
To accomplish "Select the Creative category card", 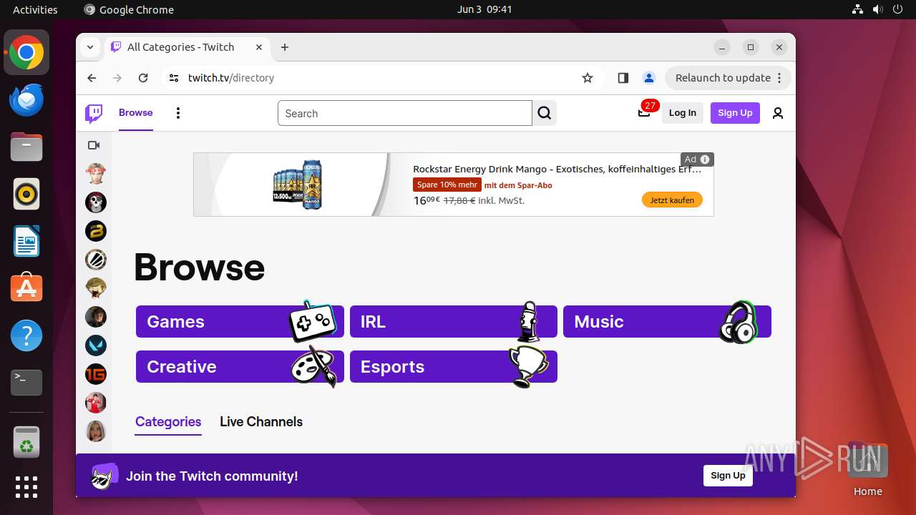I will coord(240,367).
